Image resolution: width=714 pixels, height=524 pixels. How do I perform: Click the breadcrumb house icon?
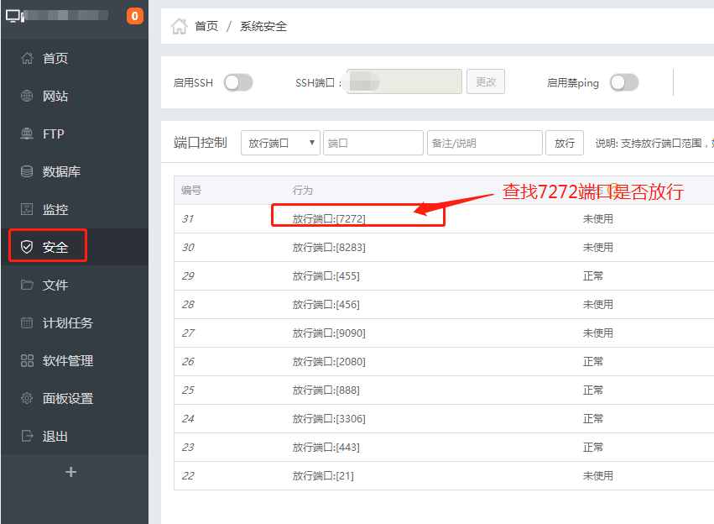179,26
